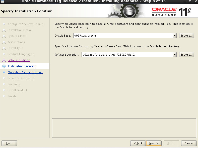This screenshot has width=198, height=148.
Task: Click the Oracle Base path field
Action: click(x=123, y=36)
